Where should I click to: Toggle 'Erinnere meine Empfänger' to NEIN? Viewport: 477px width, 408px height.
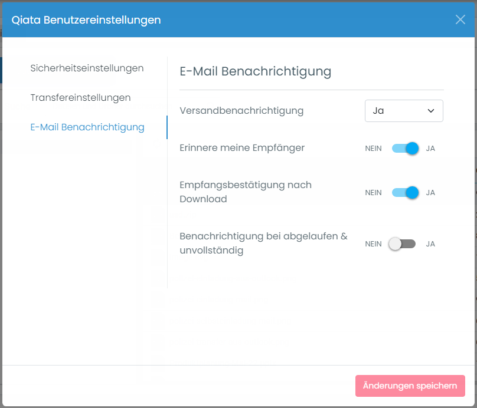point(404,149)
